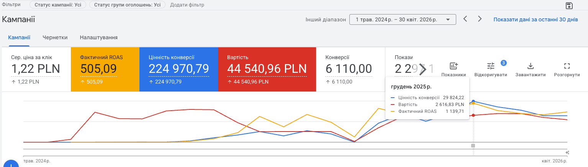Open the Статус групи оголошень: Усі filter chip
The height and width of the screenshot is (167, 588).
128,5
